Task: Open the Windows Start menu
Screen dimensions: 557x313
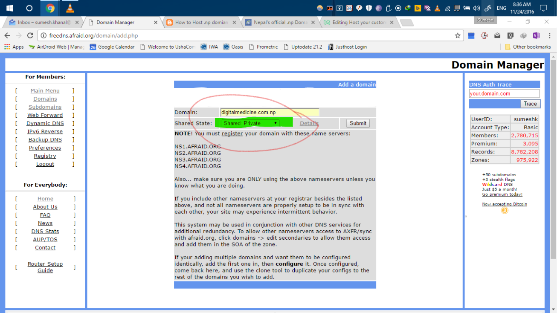Action: pyautogui.click(x=9, y=8)
